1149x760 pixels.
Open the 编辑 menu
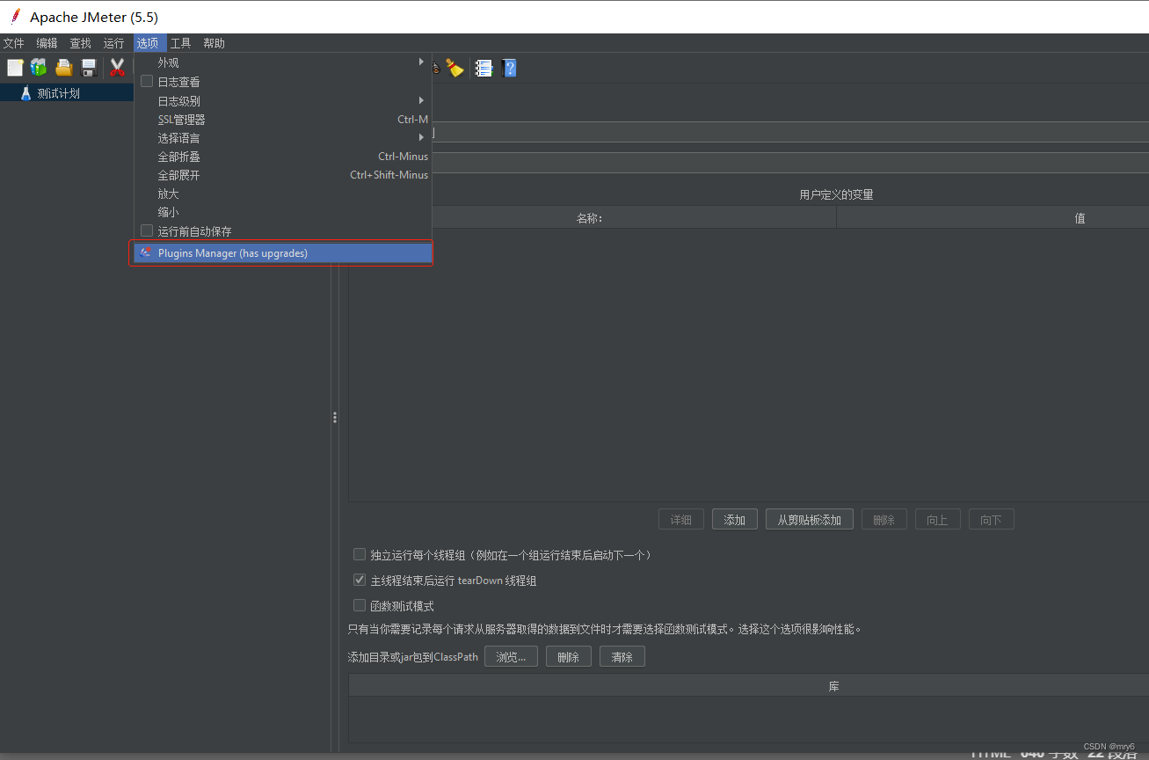tap(47, 43)
